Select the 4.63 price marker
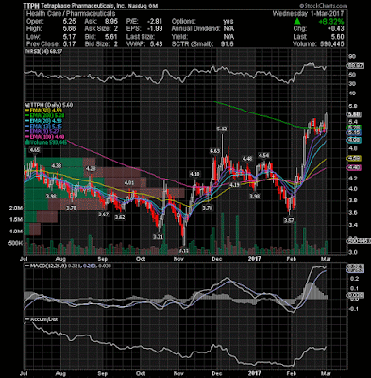This screenshot has width=371, height=378. pos(215,151)
